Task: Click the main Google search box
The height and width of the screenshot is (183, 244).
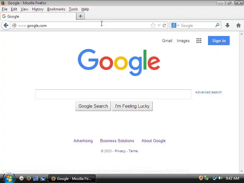Action: 113,94
